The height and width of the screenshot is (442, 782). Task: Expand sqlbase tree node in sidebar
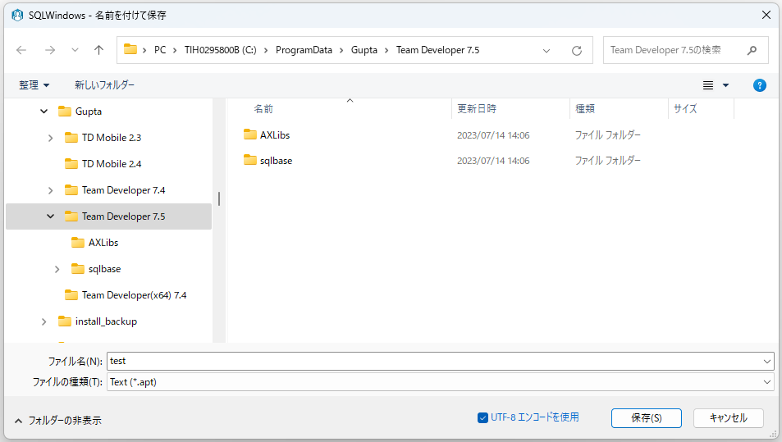coord(57,269)
